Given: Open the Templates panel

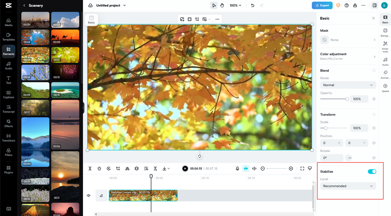Looking at the screenshot, I should (x=9, y=37).
